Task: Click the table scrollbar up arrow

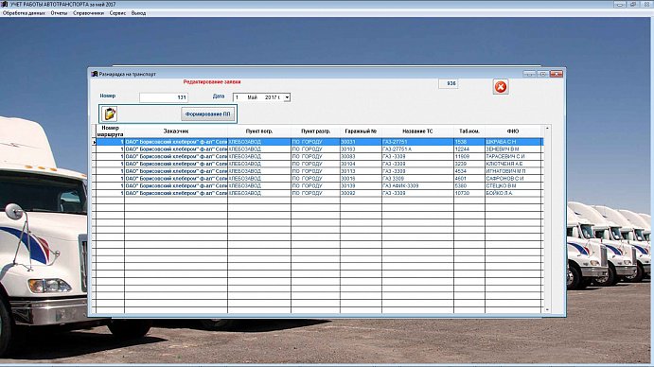Action: (x=547, y=129)
